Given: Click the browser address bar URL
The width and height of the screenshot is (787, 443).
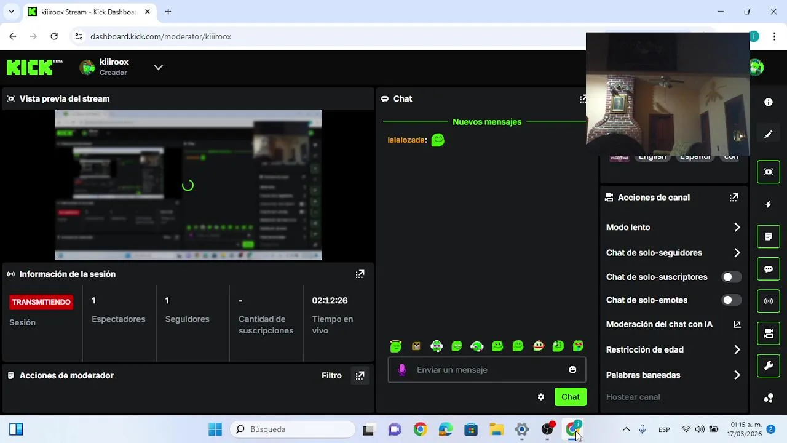Looking at the screenshot, I should point(160,36).
